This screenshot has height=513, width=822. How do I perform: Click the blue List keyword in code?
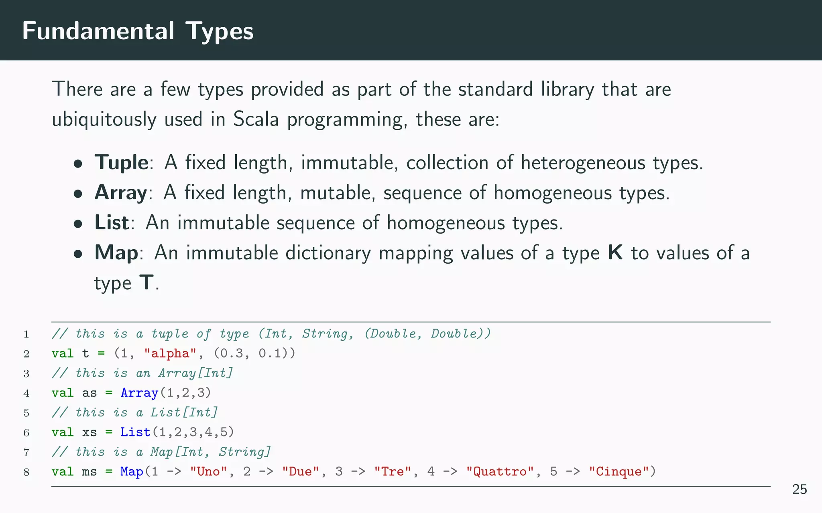coord(135,432)
